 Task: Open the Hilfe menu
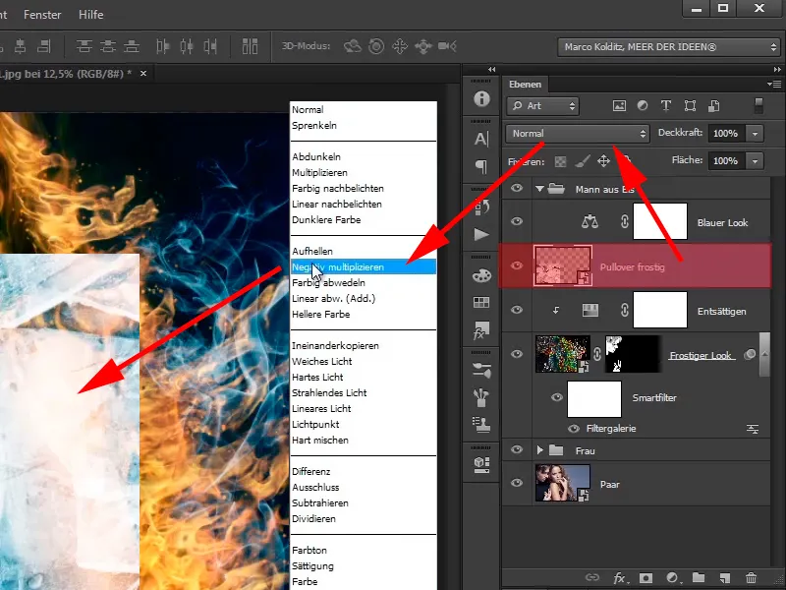point(90,15)
